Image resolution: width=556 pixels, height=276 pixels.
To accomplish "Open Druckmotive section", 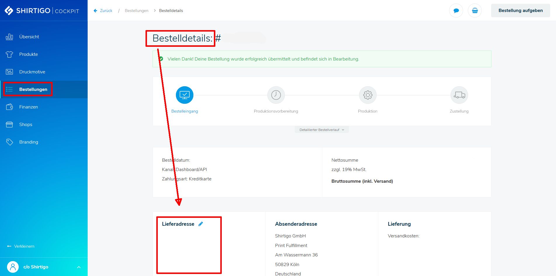I will (x=32, y=72).
